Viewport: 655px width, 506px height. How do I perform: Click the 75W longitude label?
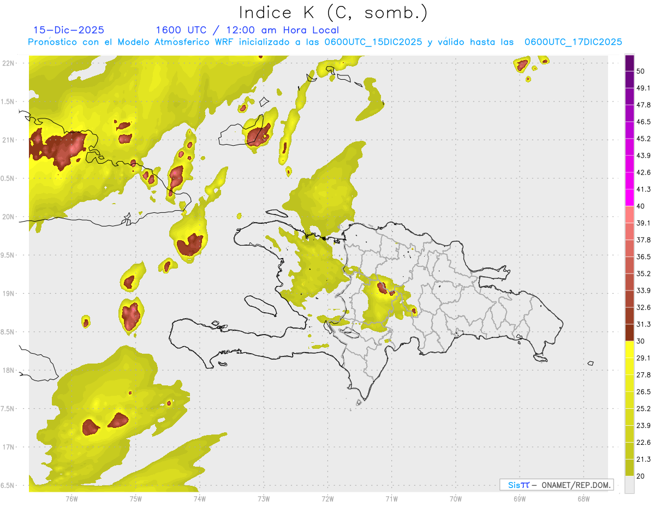pos(136,499)
